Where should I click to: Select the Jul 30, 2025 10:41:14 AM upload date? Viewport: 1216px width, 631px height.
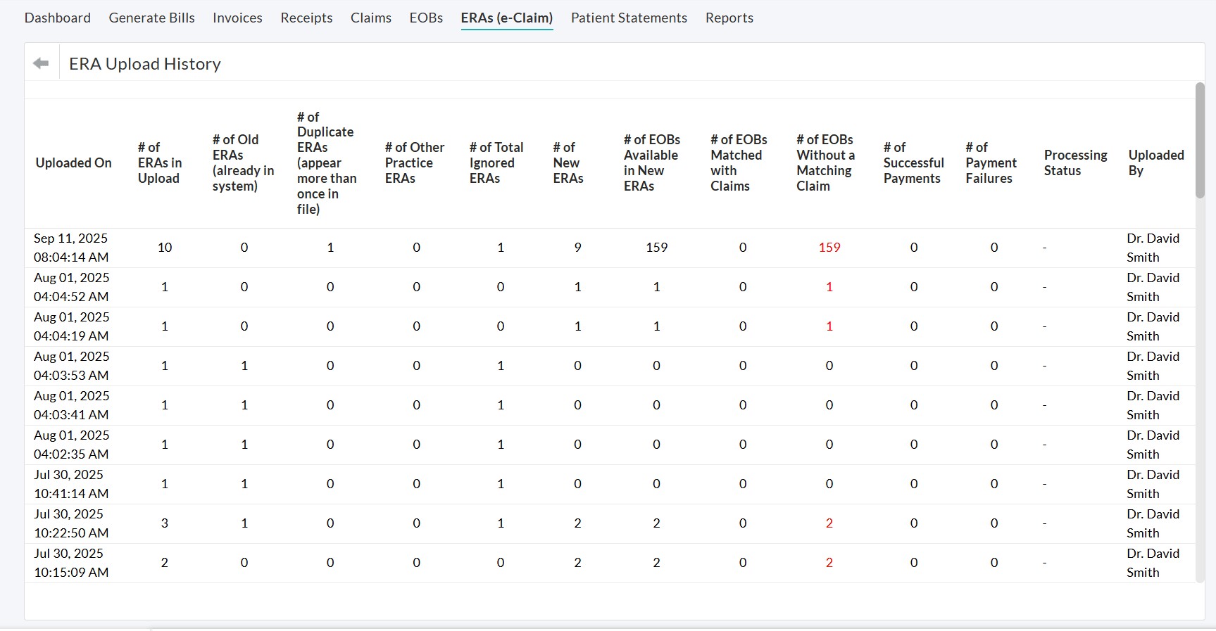click(71, 484)
